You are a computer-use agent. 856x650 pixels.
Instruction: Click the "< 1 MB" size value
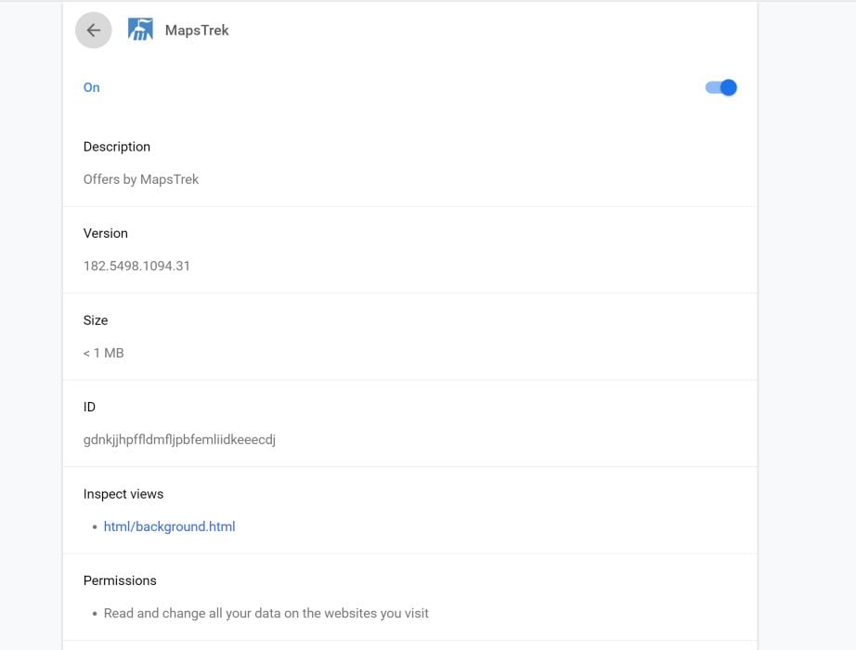[x=103, y=353]
